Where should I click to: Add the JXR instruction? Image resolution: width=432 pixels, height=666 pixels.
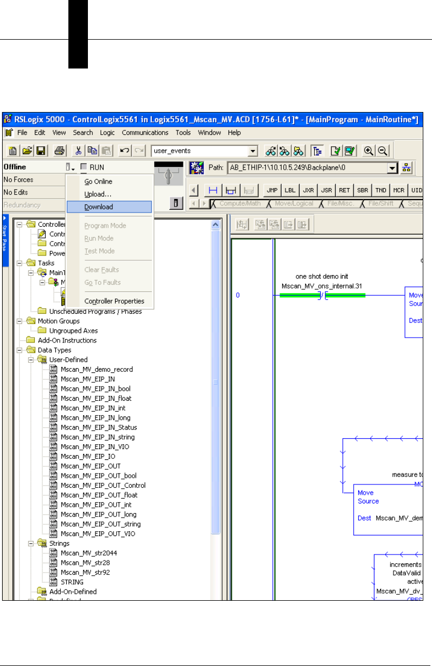(x=308, y=190)
